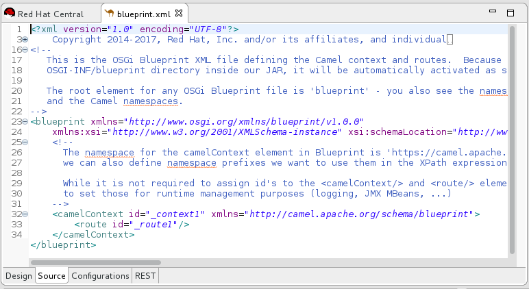The height and width of the screenshot is (289, 529).
Task: Expand the folded copyright comment at line 3
Action: point(25,40)
